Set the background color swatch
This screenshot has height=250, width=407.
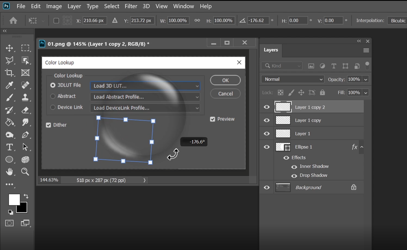[x=23, y=209]
